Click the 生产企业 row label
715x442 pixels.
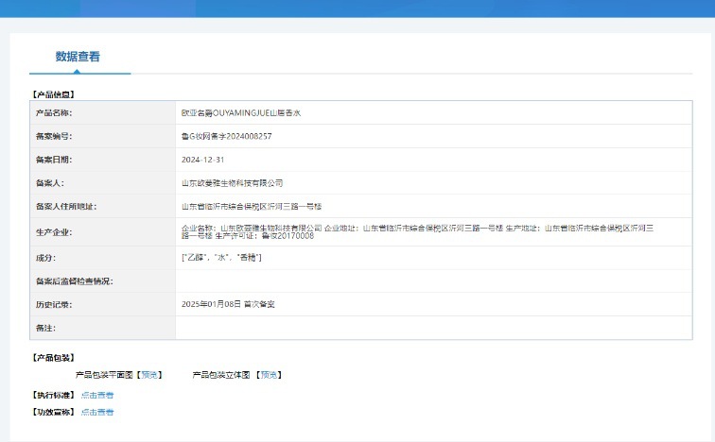(x=54, y=232)
